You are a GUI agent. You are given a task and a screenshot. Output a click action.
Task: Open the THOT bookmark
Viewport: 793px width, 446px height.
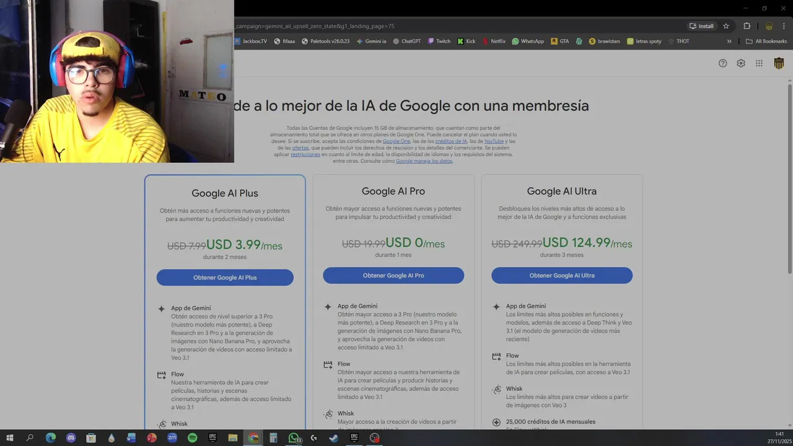coord(678,42)
